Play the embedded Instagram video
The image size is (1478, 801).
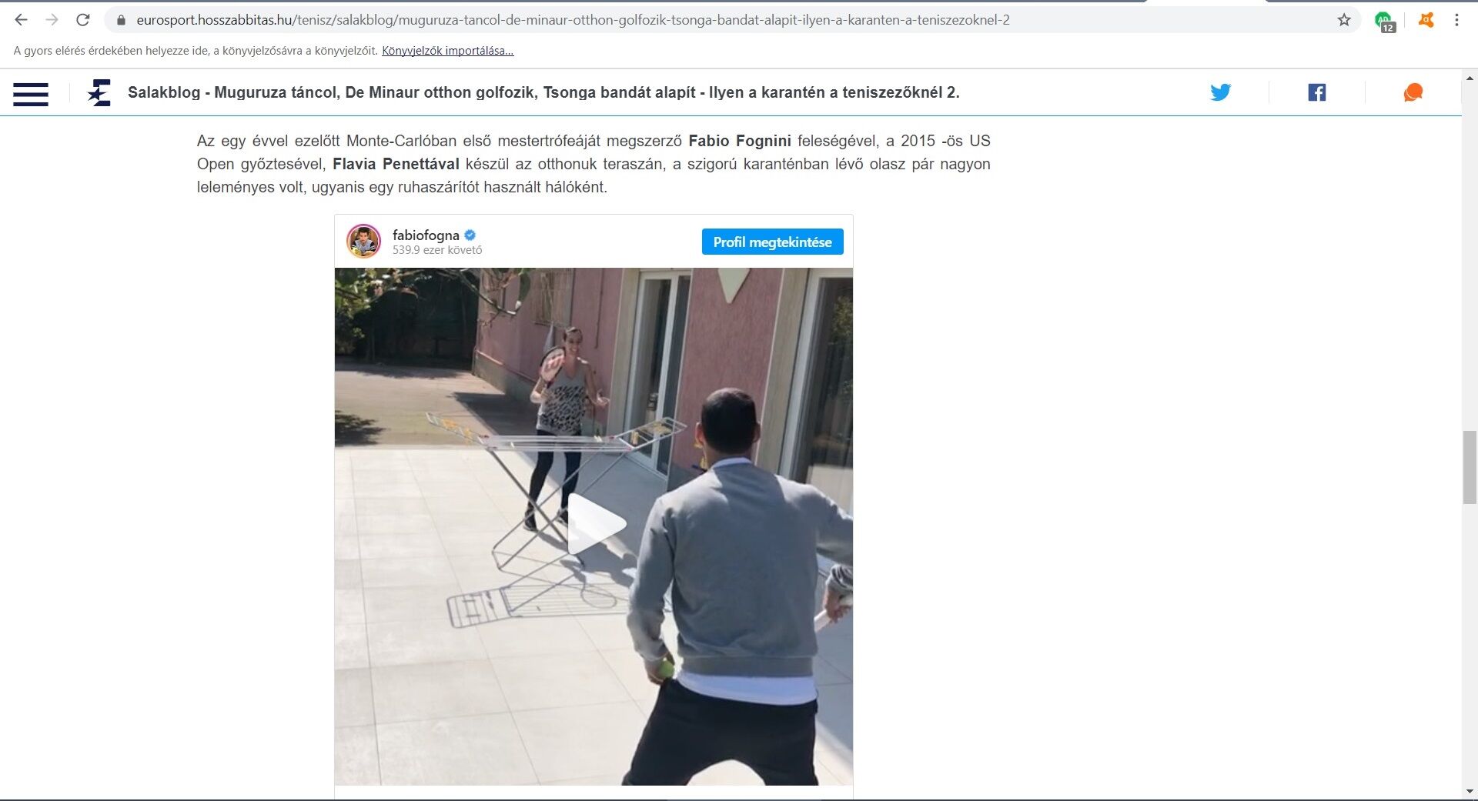coord(595,525)
